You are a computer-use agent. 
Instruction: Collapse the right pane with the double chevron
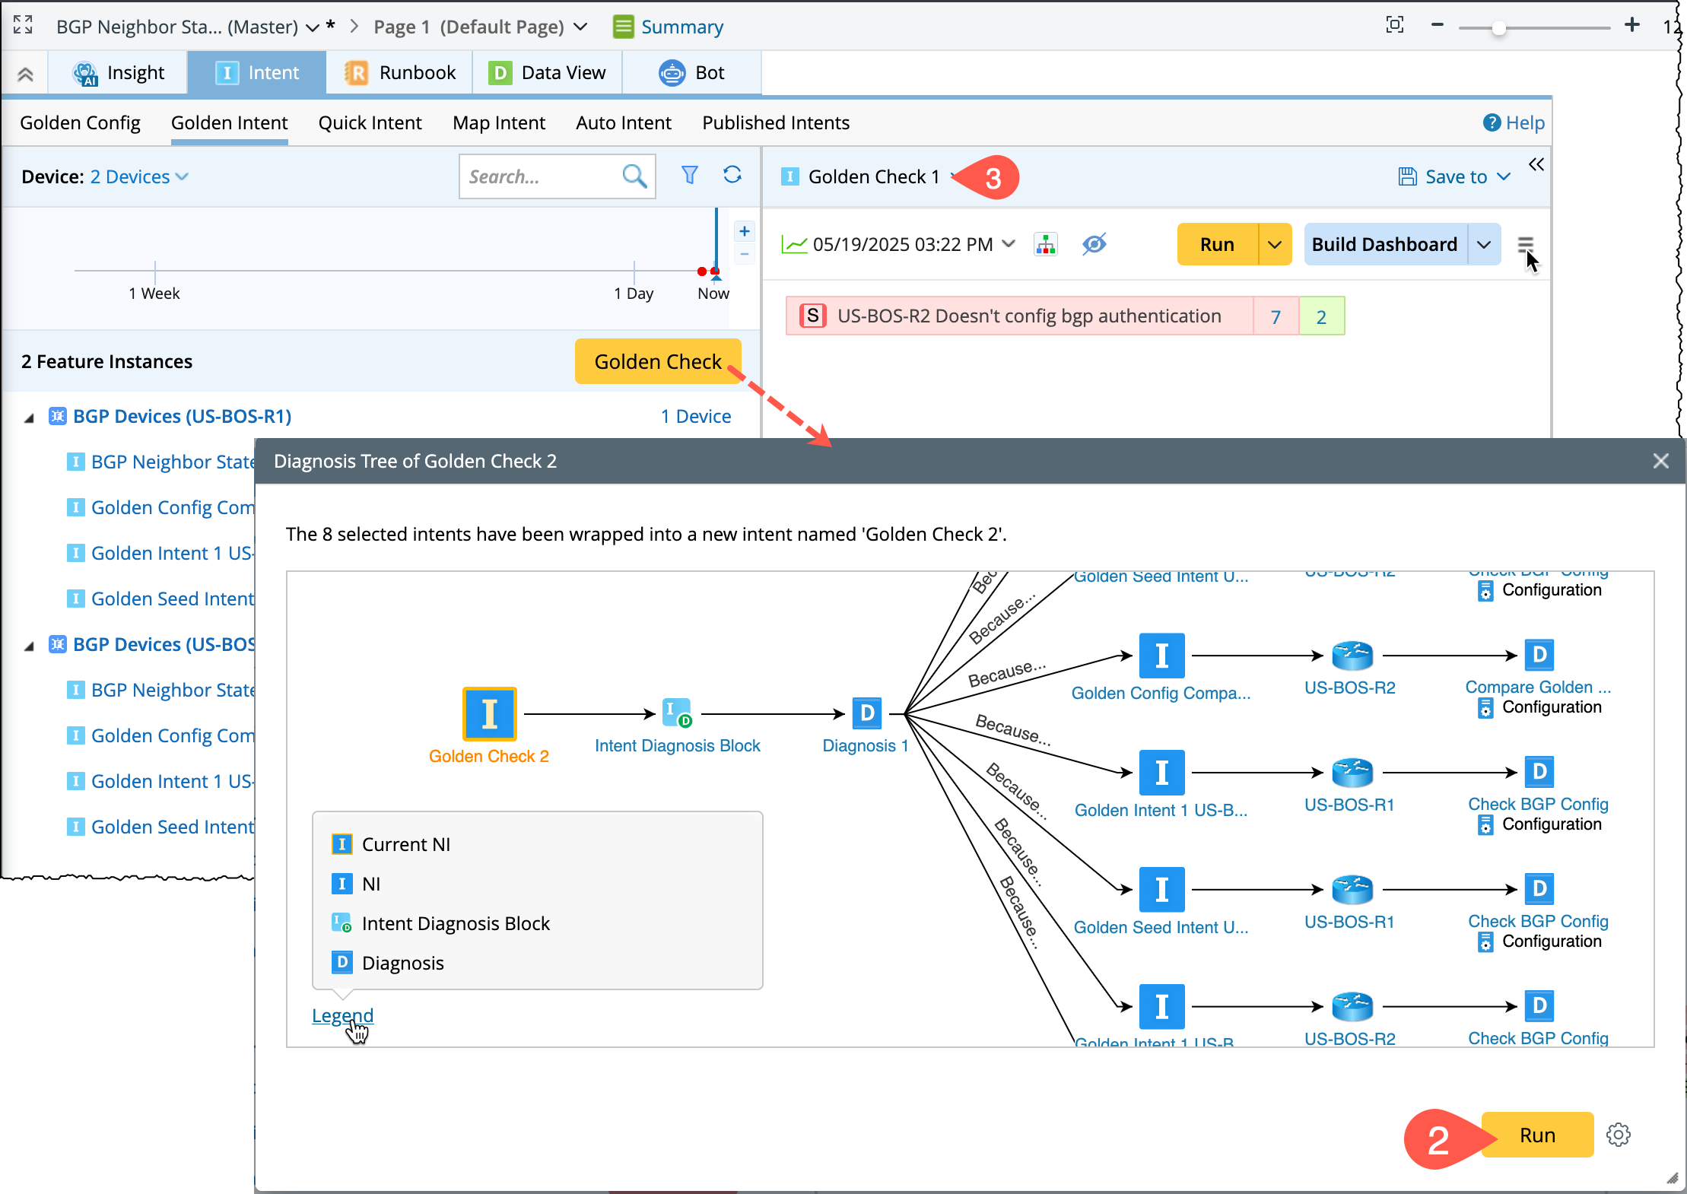click(x=1536, y=165)
